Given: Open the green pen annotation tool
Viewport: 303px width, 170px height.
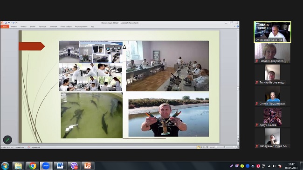Looking at the screenshot, I should pyautogui.click(x=8, y=140).
